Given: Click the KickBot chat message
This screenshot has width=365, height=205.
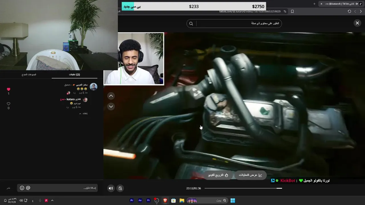Looking at the screenshot, I should (300, 181).
